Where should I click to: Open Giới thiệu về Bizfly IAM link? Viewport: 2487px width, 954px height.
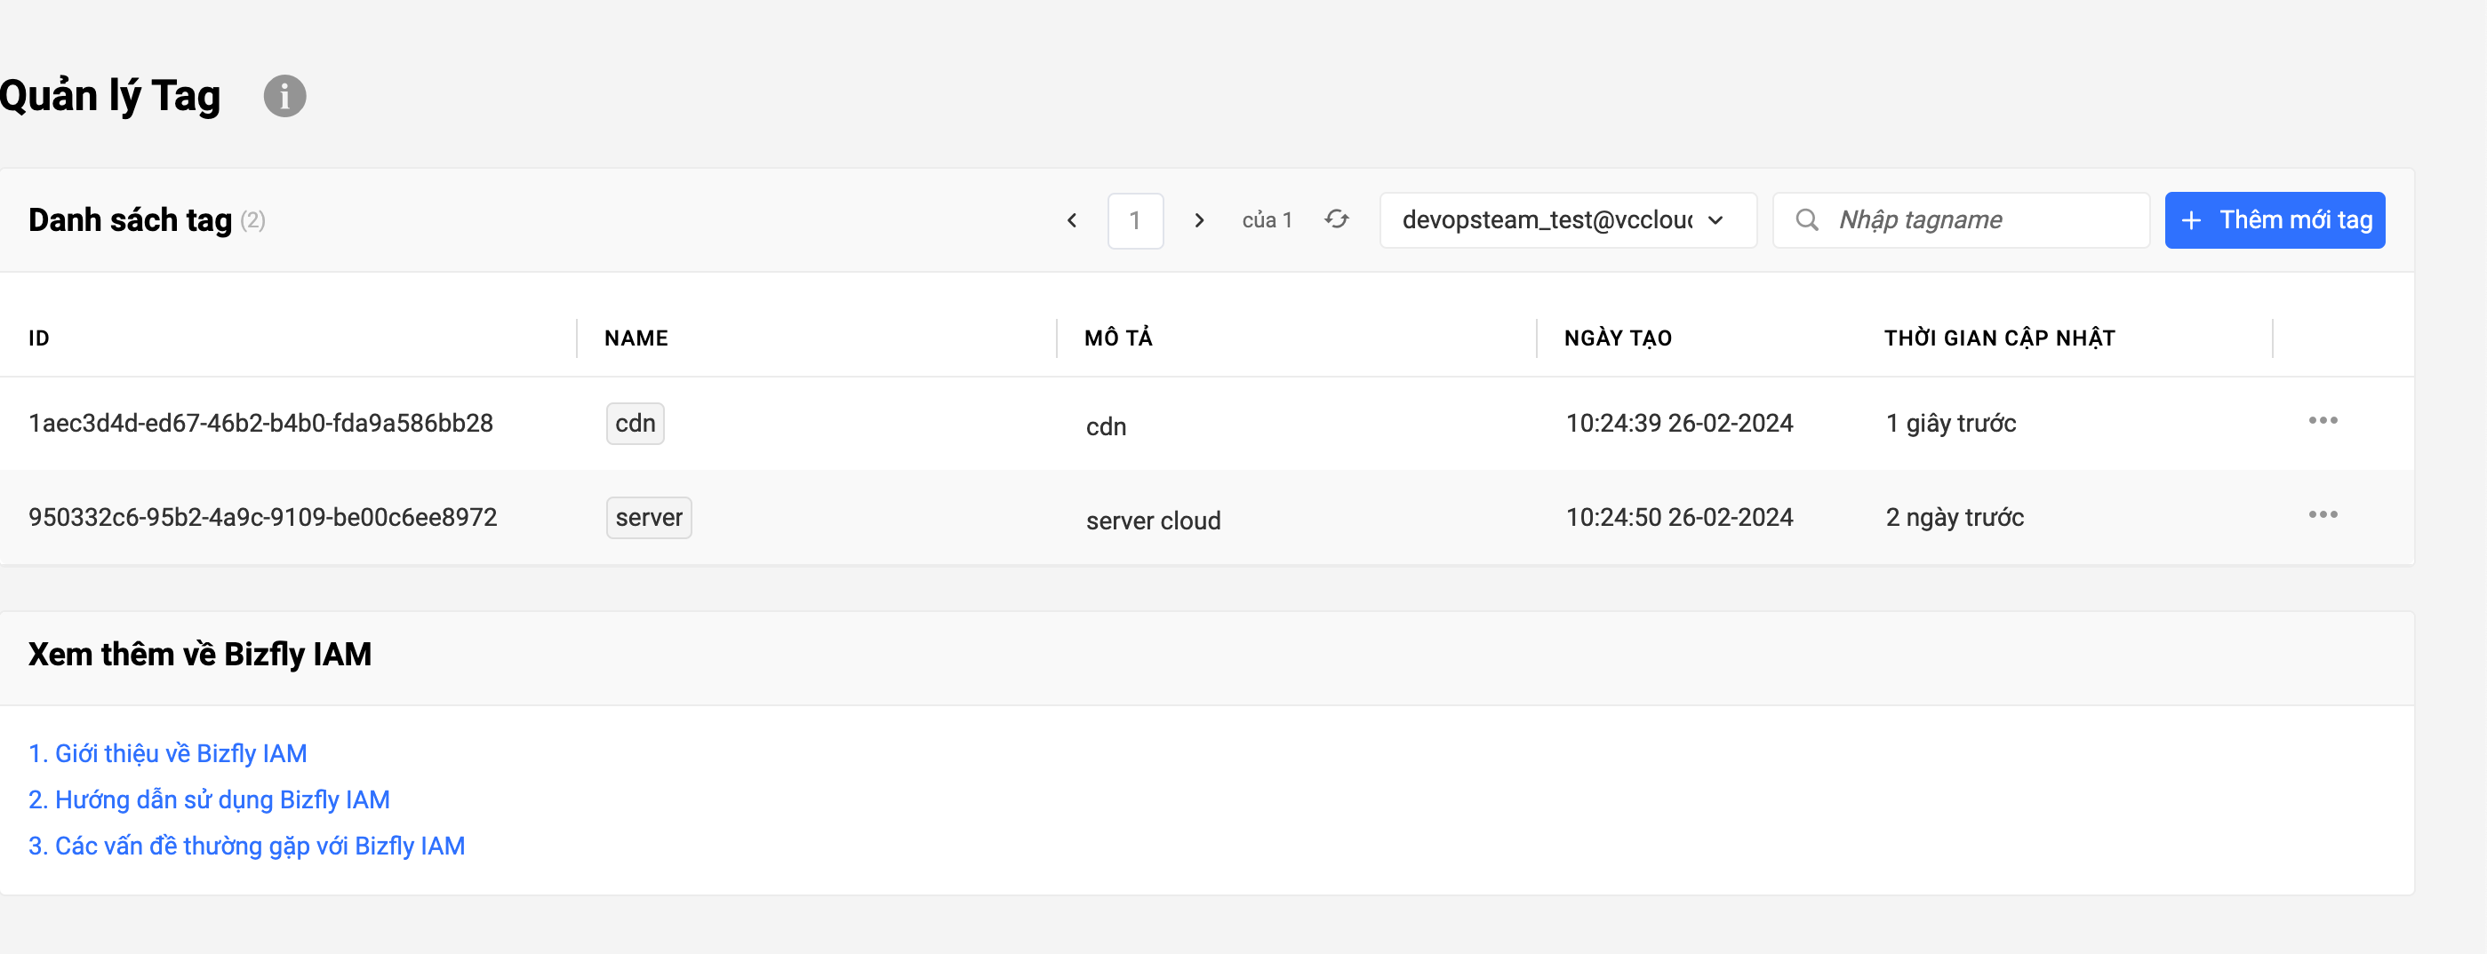[168, 753]
